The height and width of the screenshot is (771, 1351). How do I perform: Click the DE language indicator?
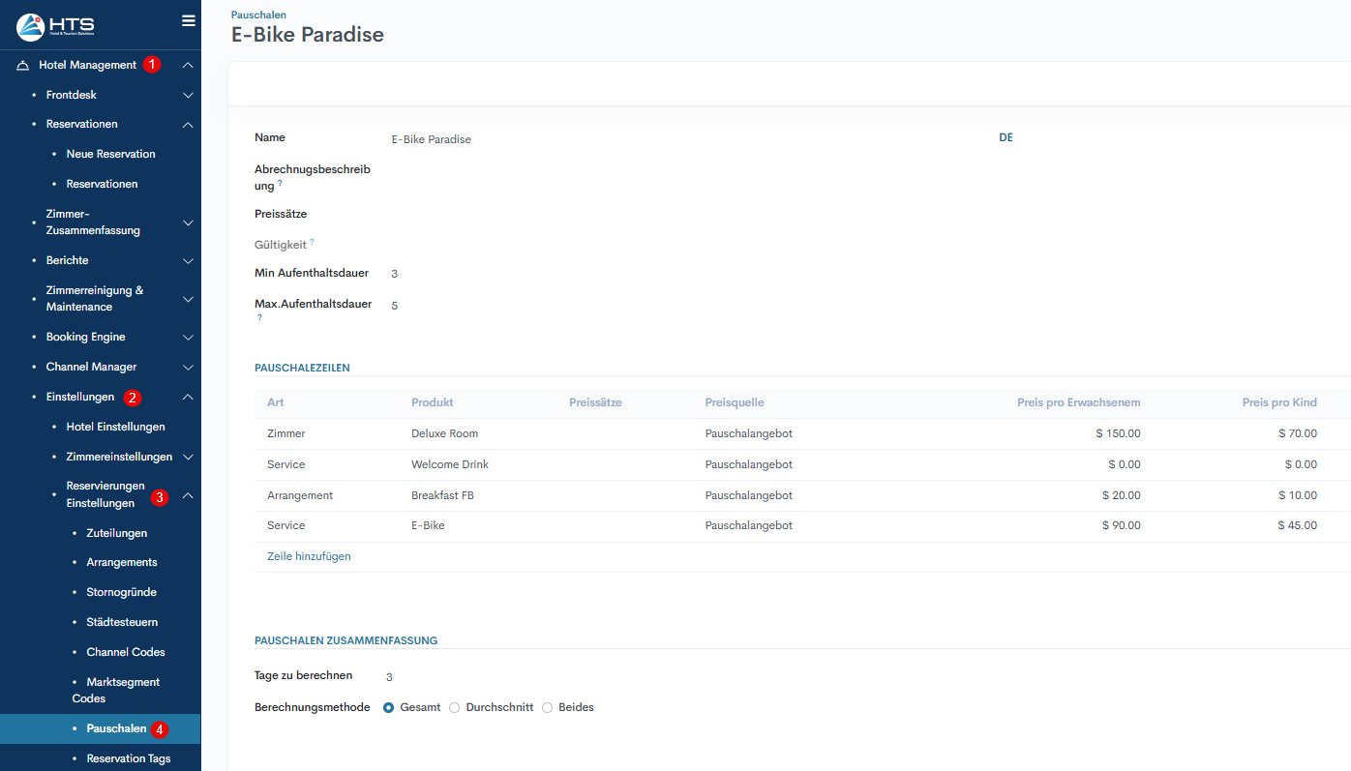point(1006,137)
